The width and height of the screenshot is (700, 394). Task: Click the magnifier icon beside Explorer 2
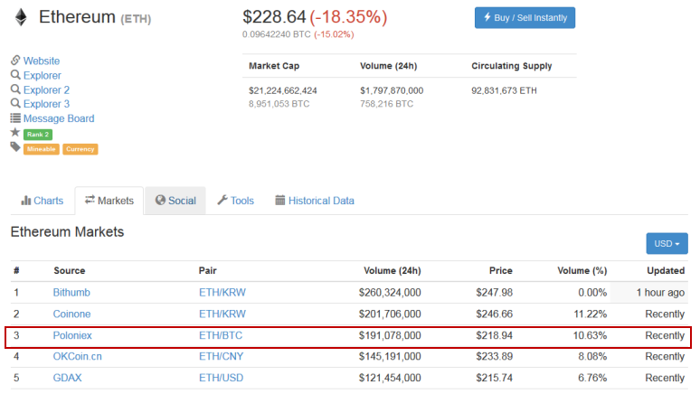click(x=15, y=89)
